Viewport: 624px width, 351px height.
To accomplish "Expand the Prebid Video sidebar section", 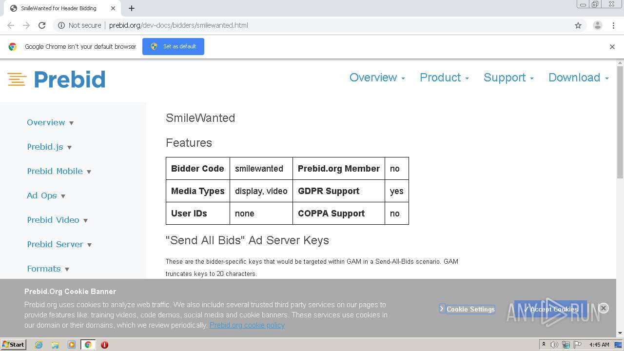I will 57,220.
